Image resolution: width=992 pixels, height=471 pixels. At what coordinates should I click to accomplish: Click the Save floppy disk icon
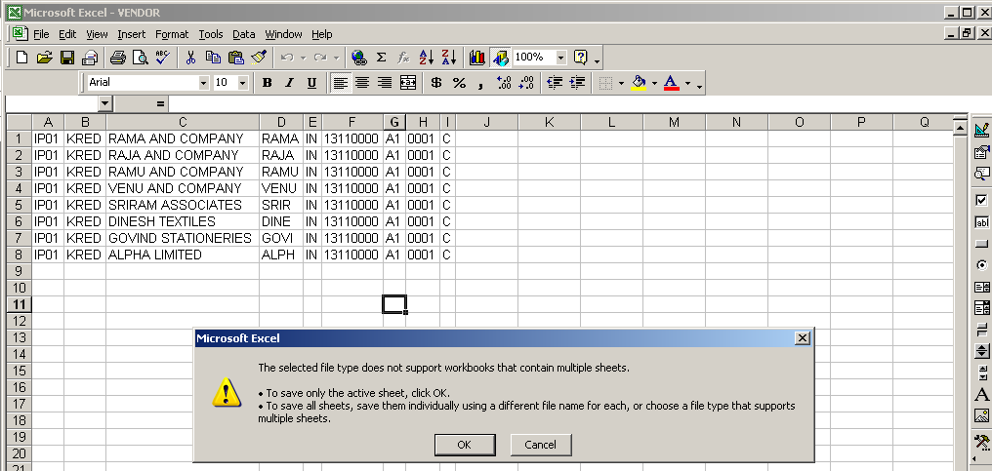[68, 58]
